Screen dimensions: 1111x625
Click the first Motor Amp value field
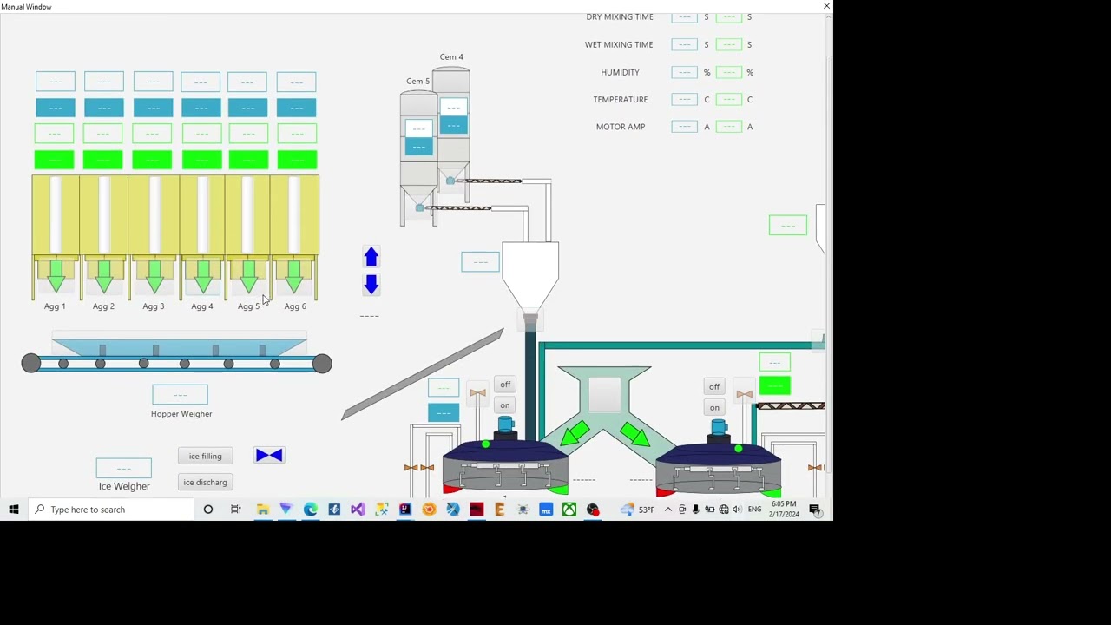click(684, 127)
